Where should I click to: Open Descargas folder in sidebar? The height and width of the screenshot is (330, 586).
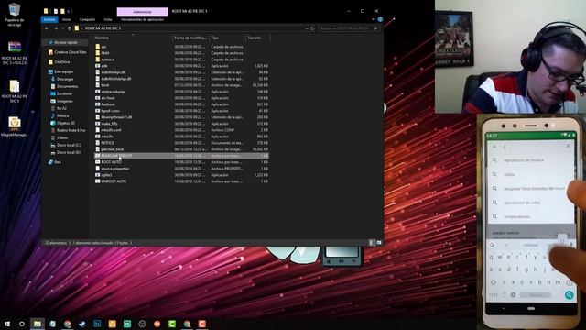[x=62, y=80]
